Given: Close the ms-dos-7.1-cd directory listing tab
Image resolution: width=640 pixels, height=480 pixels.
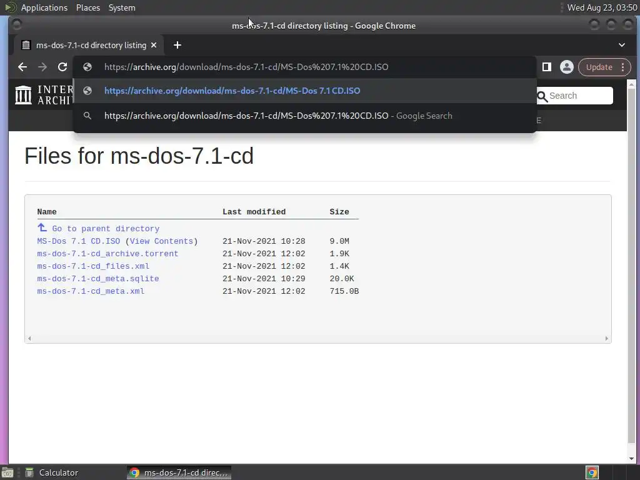Looking at the screenshot, I should [154, 45].
